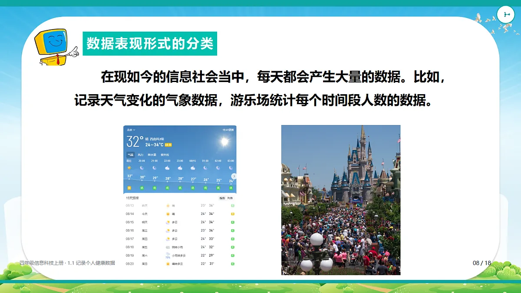Image resolution: width=521 pixels, height=293 pixels.
Task: Select the 趋势 view toggle
Action: point(222,198)
